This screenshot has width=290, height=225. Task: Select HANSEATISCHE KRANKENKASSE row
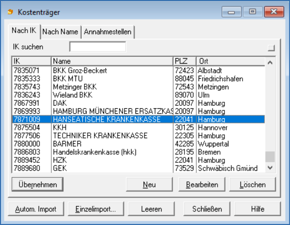coord(138,119)
